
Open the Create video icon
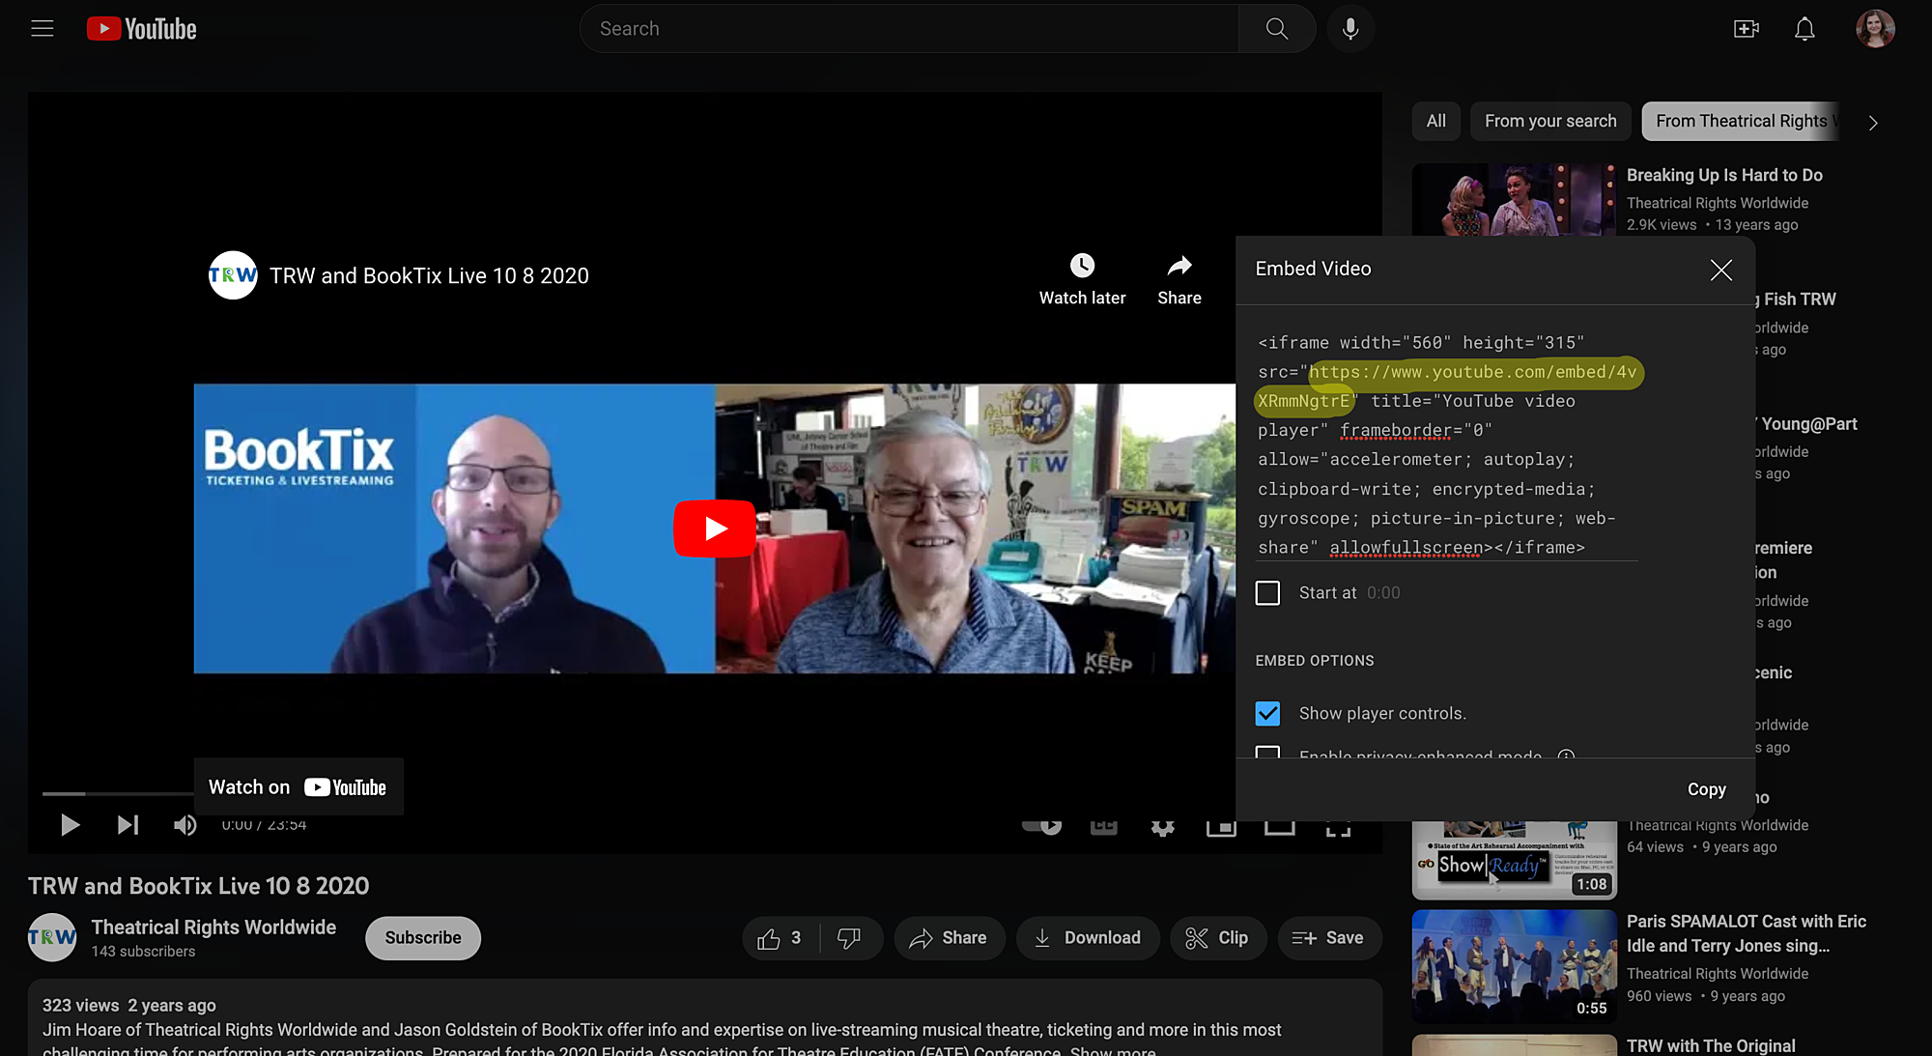[x=1747, y=29]
